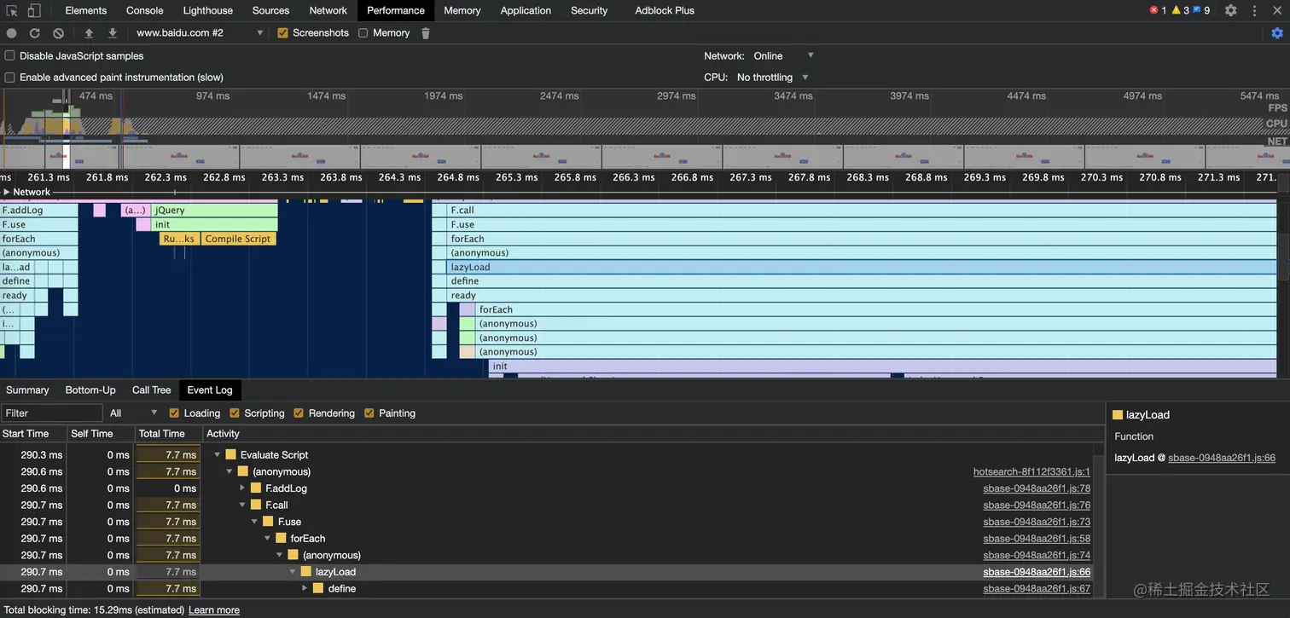Screen dimensions: 1290x618
Task: Uncheck the Rendering filter checkbox
Action: click(x=299, y=413)
